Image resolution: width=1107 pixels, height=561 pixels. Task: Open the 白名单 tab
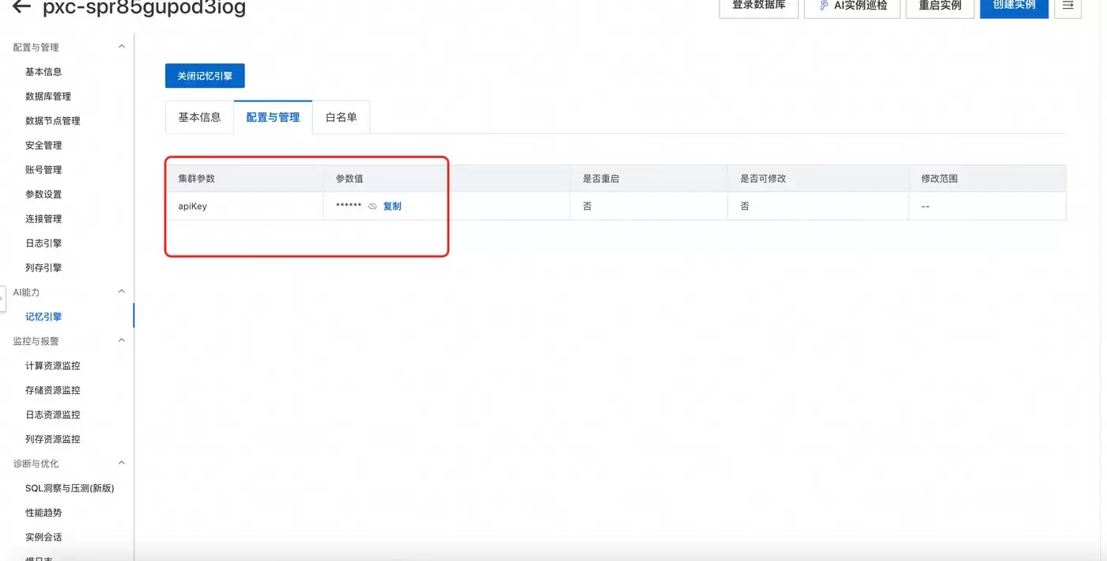point(341,117)
